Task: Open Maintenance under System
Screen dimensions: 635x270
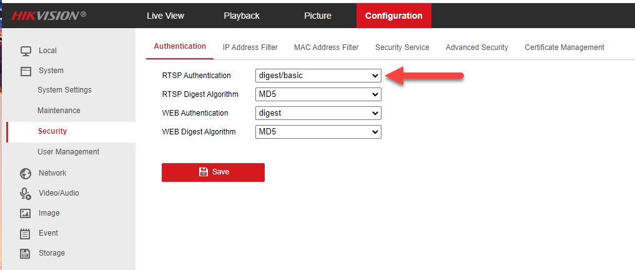Action: click(59, 111)
